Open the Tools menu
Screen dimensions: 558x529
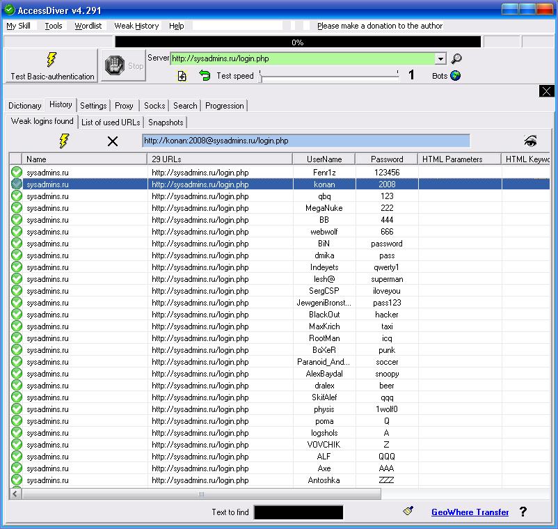pyautogui.click(x=54, y=26)
